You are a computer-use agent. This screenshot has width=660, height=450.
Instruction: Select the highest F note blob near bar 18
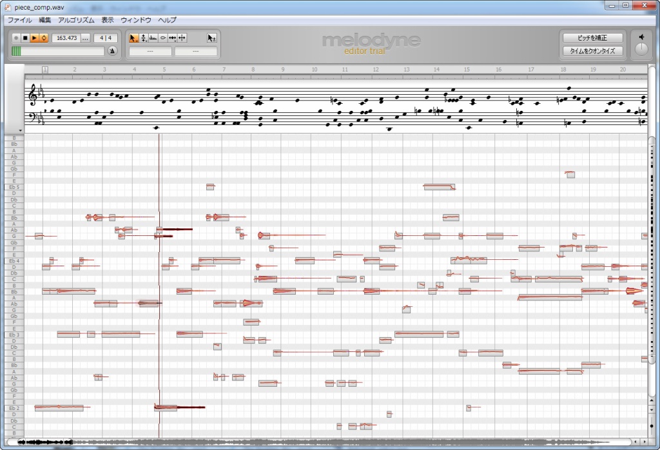(570, 174)
